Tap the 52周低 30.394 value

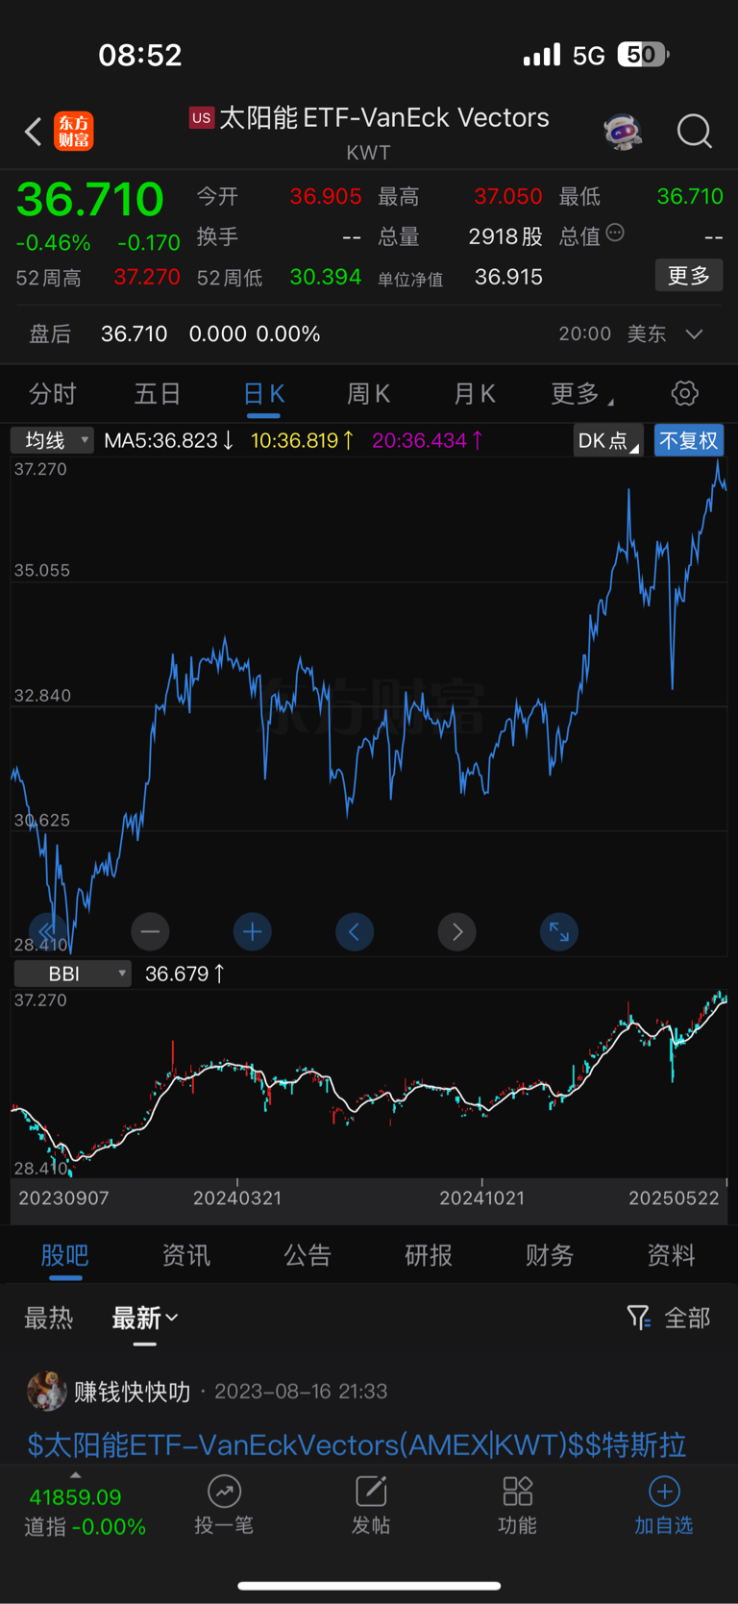click(x=326, y=277)
